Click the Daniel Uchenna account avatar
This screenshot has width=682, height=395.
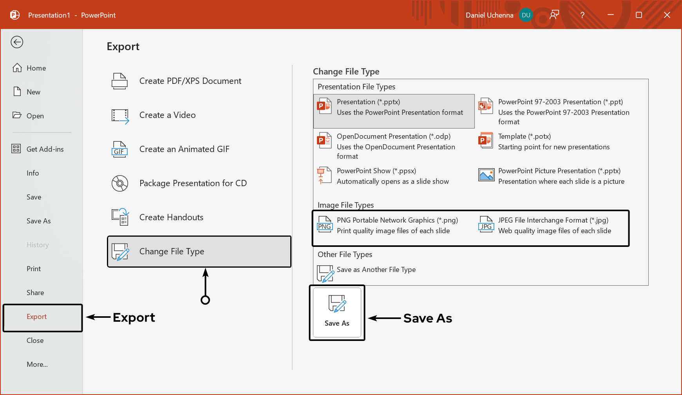pos(526,15)
